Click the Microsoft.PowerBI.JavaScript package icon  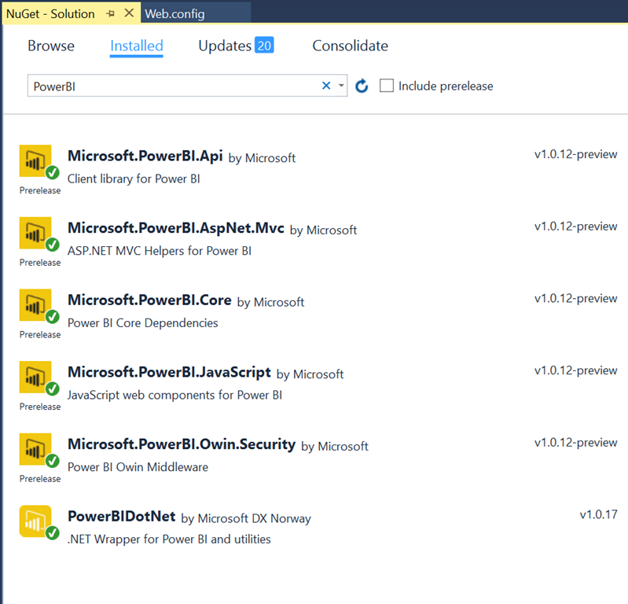(35, 377)
